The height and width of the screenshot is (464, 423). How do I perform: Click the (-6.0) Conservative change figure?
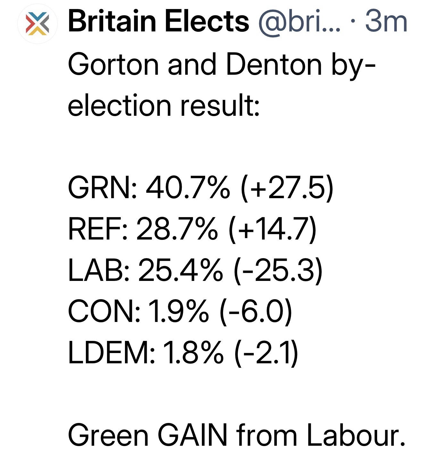[x=256, y=312]
